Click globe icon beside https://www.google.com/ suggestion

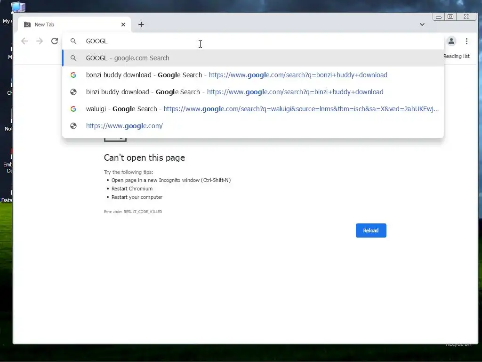73,125
